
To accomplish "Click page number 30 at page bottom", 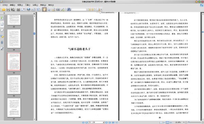I will (x=160, y=118).
